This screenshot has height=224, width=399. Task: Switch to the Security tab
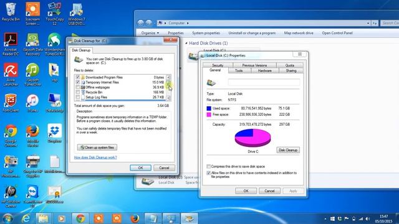[218, 65]
